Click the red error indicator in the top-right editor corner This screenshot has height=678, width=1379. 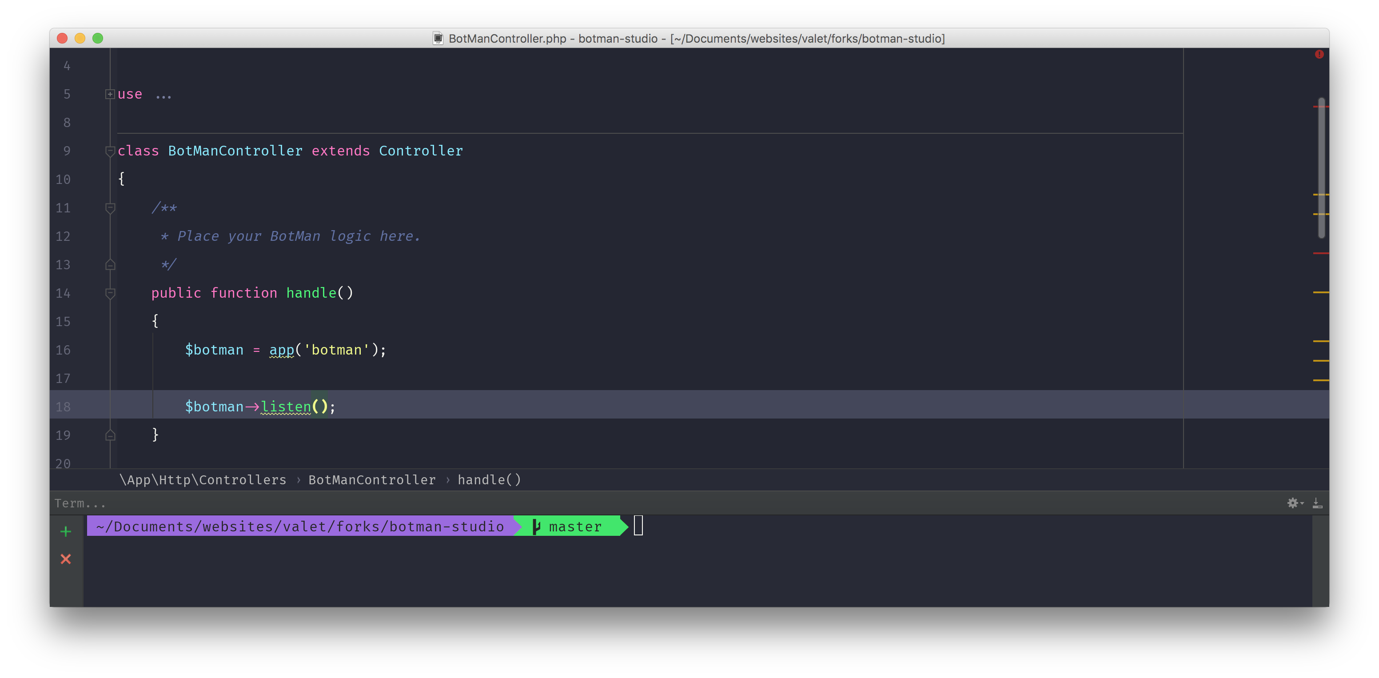coord(1319,54)
